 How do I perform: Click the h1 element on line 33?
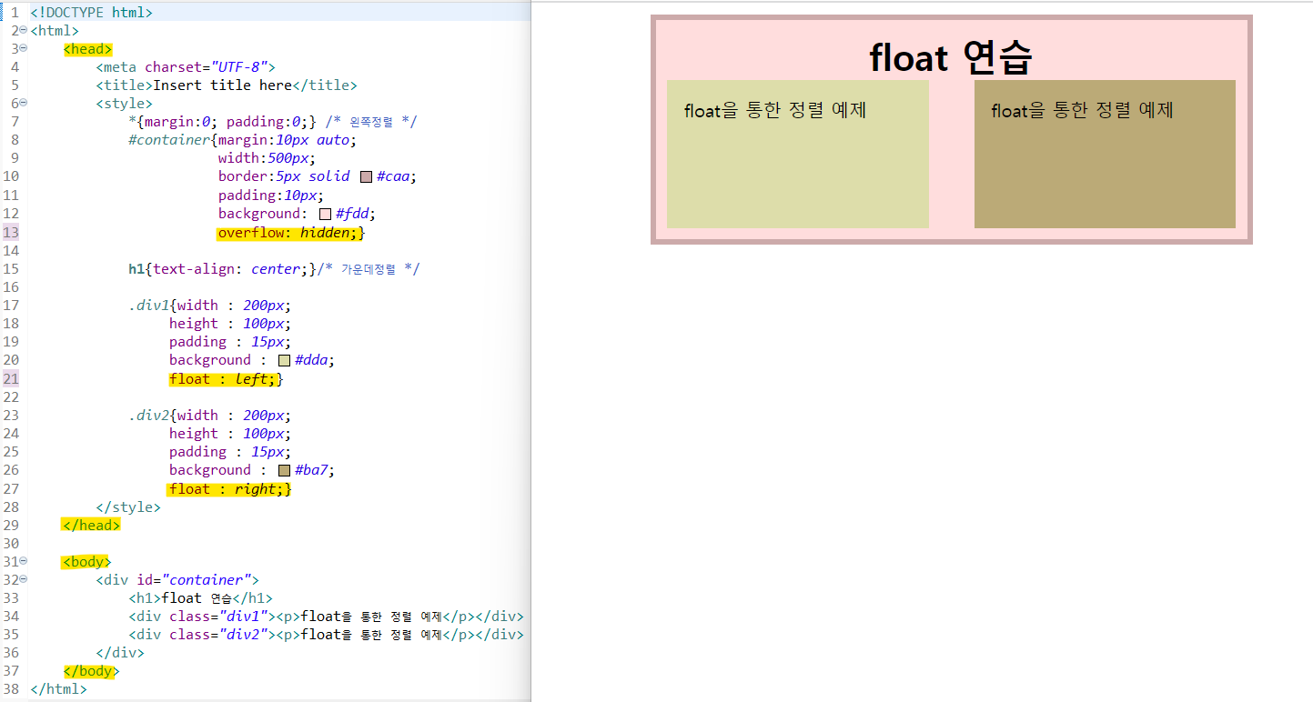pos(201,597)
